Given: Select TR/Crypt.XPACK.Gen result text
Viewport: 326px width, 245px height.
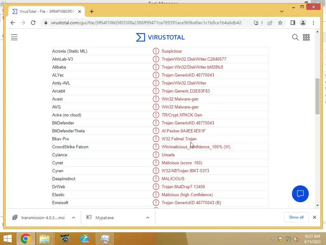Looking at the screenshot, I should click(x=182, y=115).
